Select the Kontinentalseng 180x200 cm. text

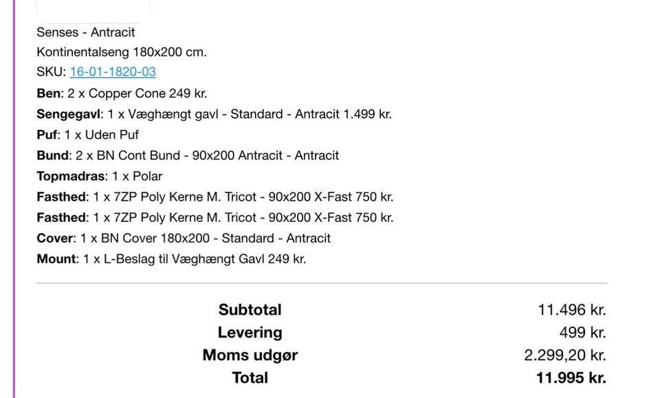122,52
